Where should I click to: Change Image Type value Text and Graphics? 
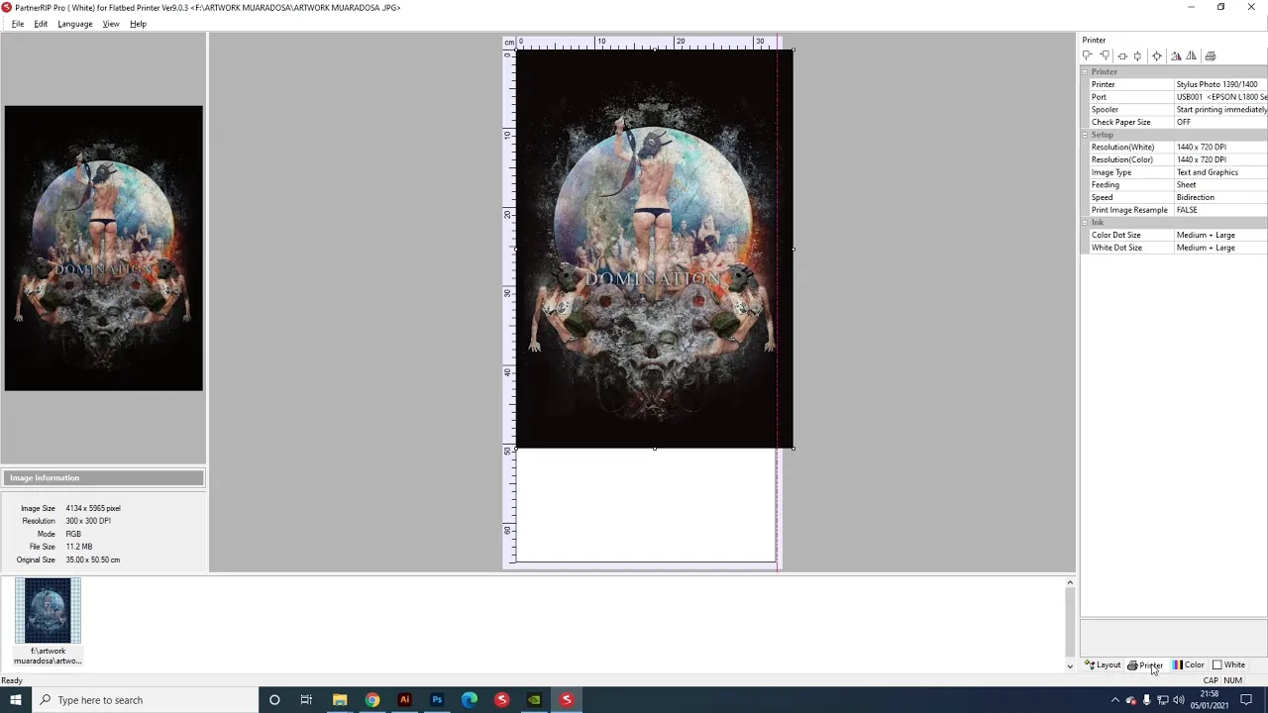[x=1220, y=172]
